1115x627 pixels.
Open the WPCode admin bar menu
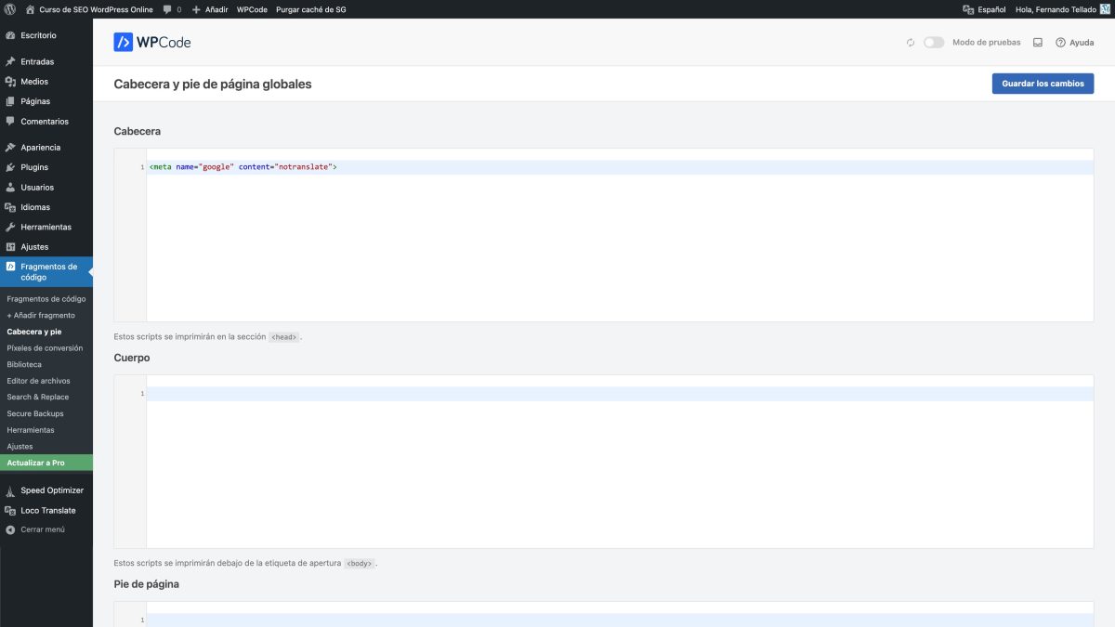[x=251, y=8]
